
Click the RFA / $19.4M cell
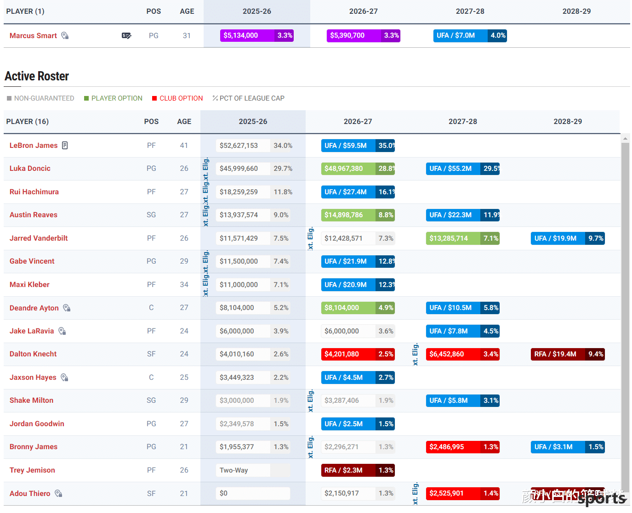[568, 354]
